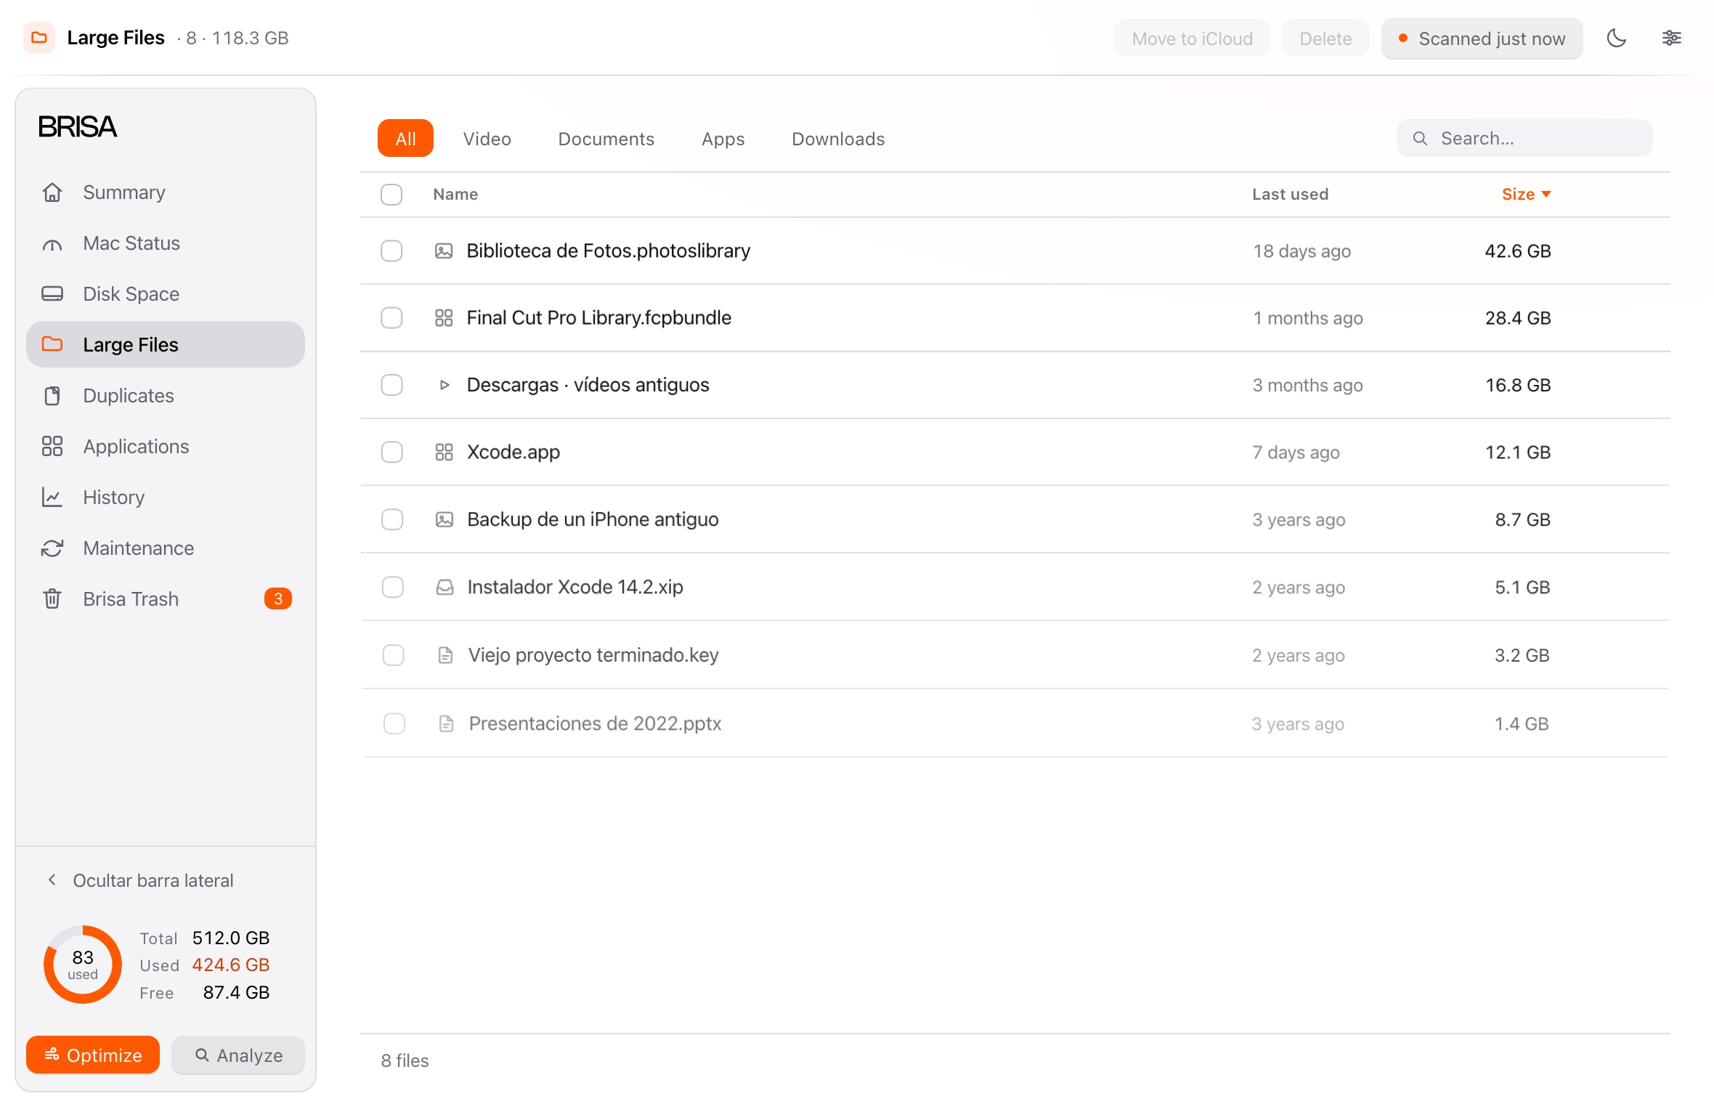Screen dimensions: 1714x1104
Task: Check Backup de un iPhone antiguo row
Action: [392, 520]
